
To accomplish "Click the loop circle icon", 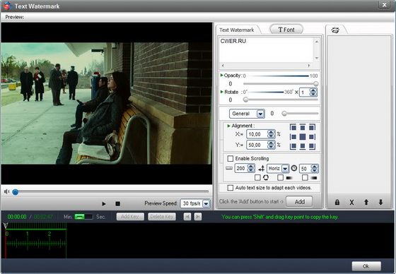I will 266,178.
